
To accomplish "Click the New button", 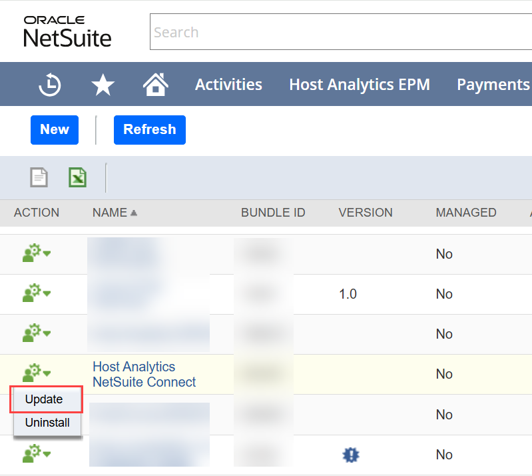I will tap(55, 130).
